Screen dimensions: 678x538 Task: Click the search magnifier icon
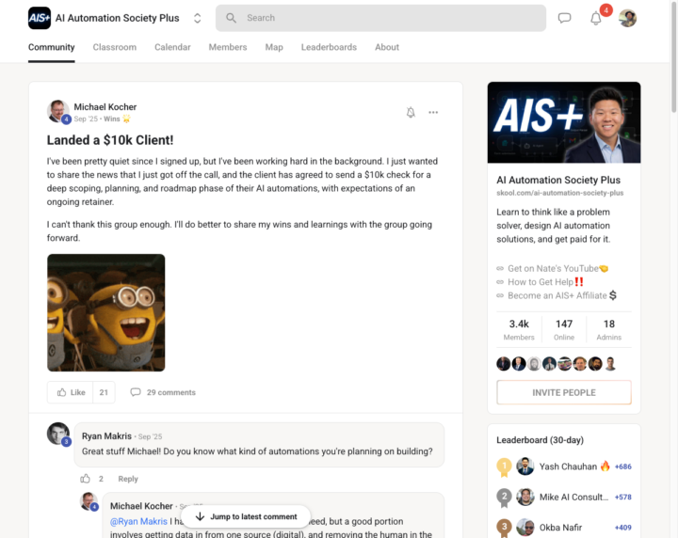tap(232, 18)
